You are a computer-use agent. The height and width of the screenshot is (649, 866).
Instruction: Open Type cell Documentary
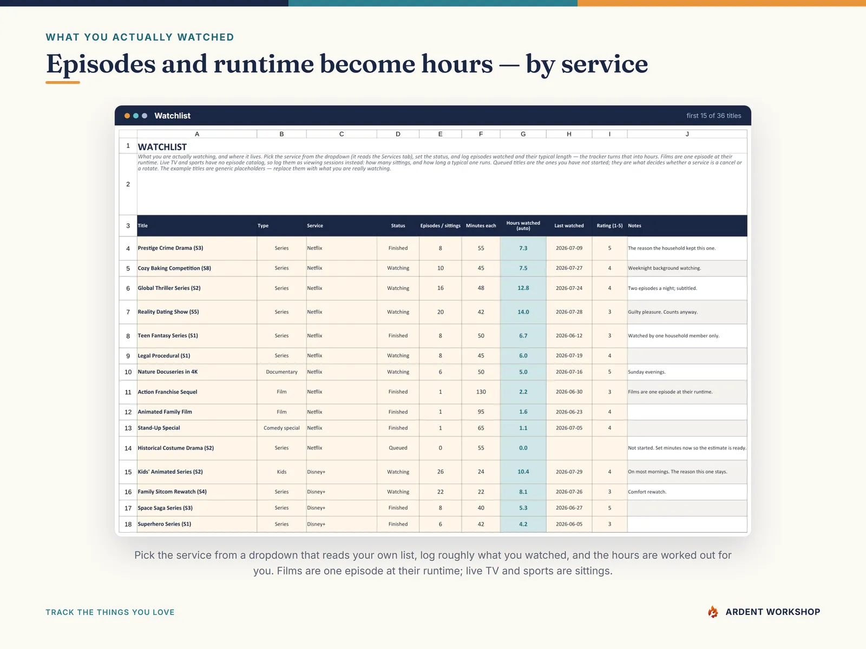281,372
